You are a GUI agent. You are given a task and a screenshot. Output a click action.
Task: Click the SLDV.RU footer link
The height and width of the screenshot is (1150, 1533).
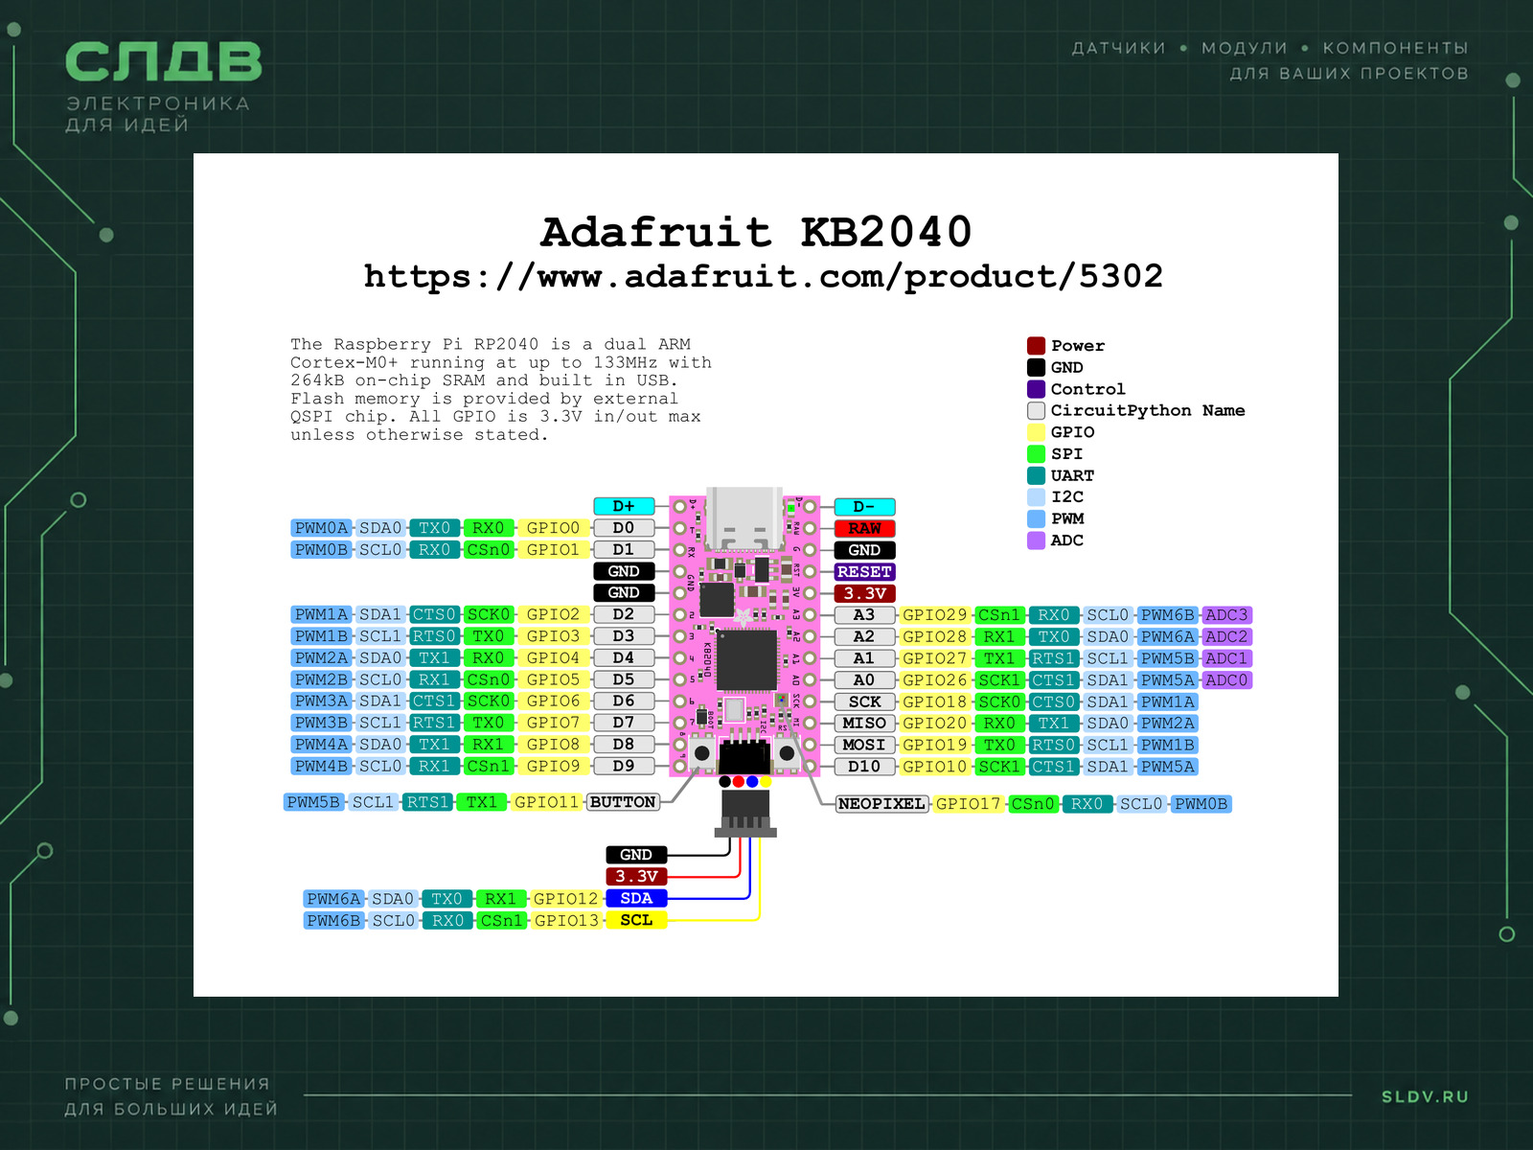[x=1425, y=1096]
